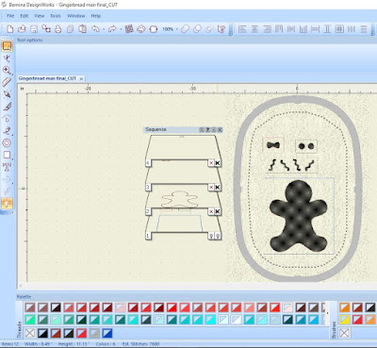Select the Rectangle shape tool
377x348 pixels.
point(7,155)
